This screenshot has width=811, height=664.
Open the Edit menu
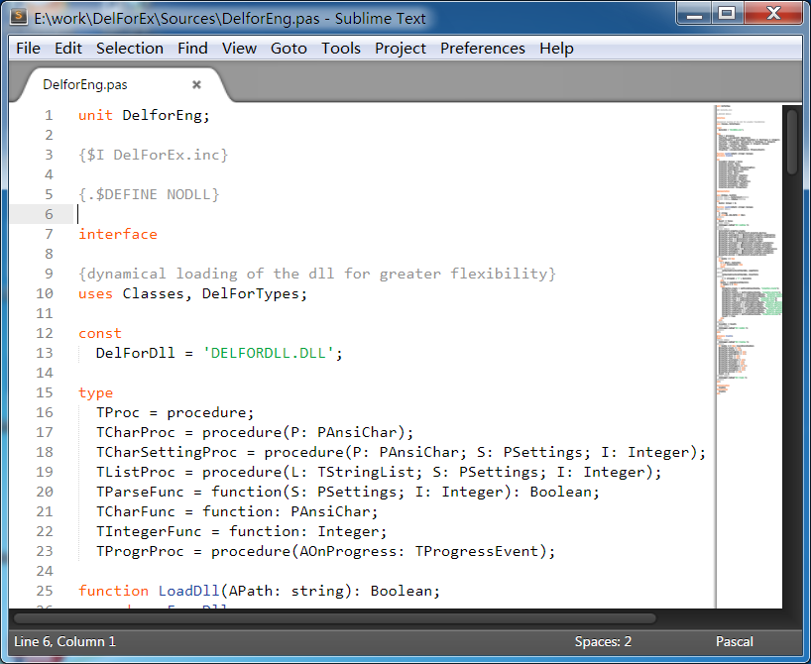tap(68, 48)
